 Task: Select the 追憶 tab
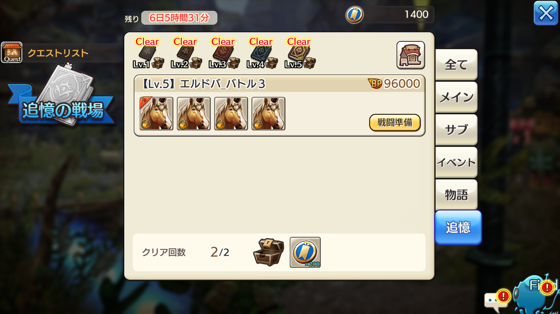(458, 227)
